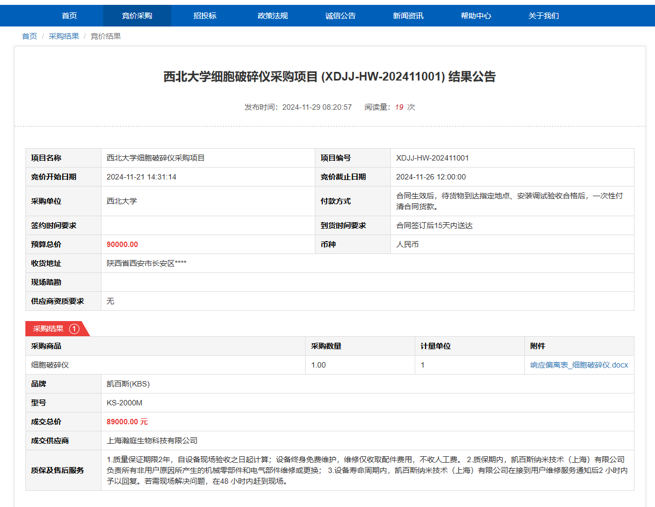
Task: Click the read count number 19
Action: click(399, 107)
